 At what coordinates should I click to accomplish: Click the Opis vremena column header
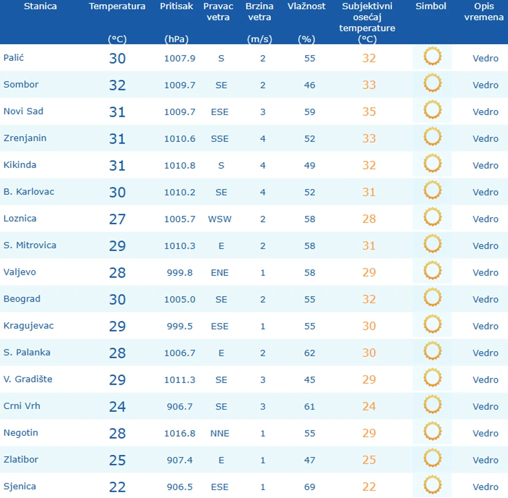coord(484,12)
